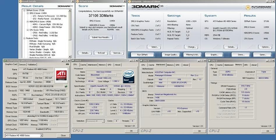Click the 3DMark06 Advanced Edition title icon
This screenshot has width=276, height=140.
point(130,1)
